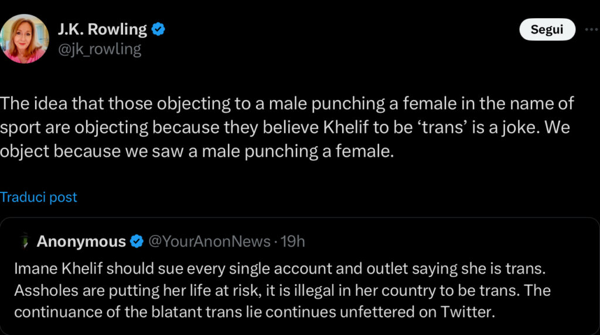Open J.K. Rowling's profile picture
This screenshot has width=600, height=335.
coord(25,39)
